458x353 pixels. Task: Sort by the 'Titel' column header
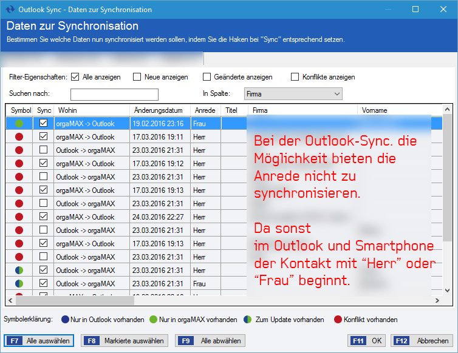[234, 110]
